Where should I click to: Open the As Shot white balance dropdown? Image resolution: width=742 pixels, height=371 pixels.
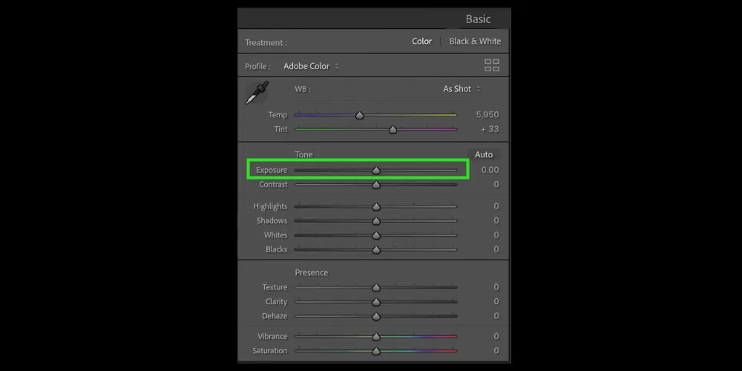pyautogui.click(x=462, y=89)
